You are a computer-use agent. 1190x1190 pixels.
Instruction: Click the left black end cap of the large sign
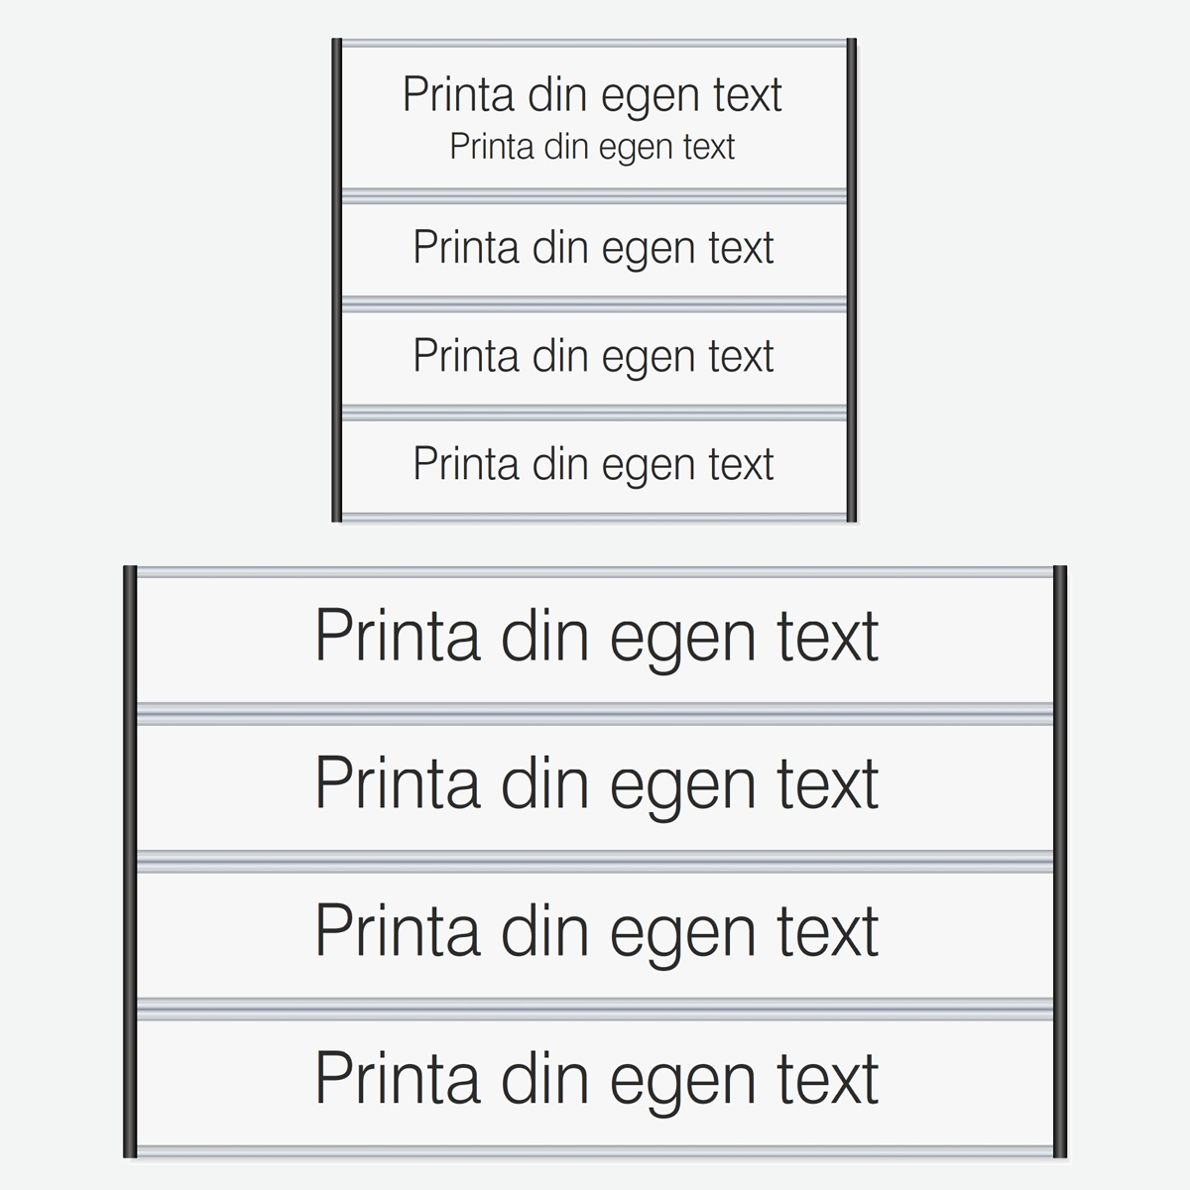[x=129, y=861]
